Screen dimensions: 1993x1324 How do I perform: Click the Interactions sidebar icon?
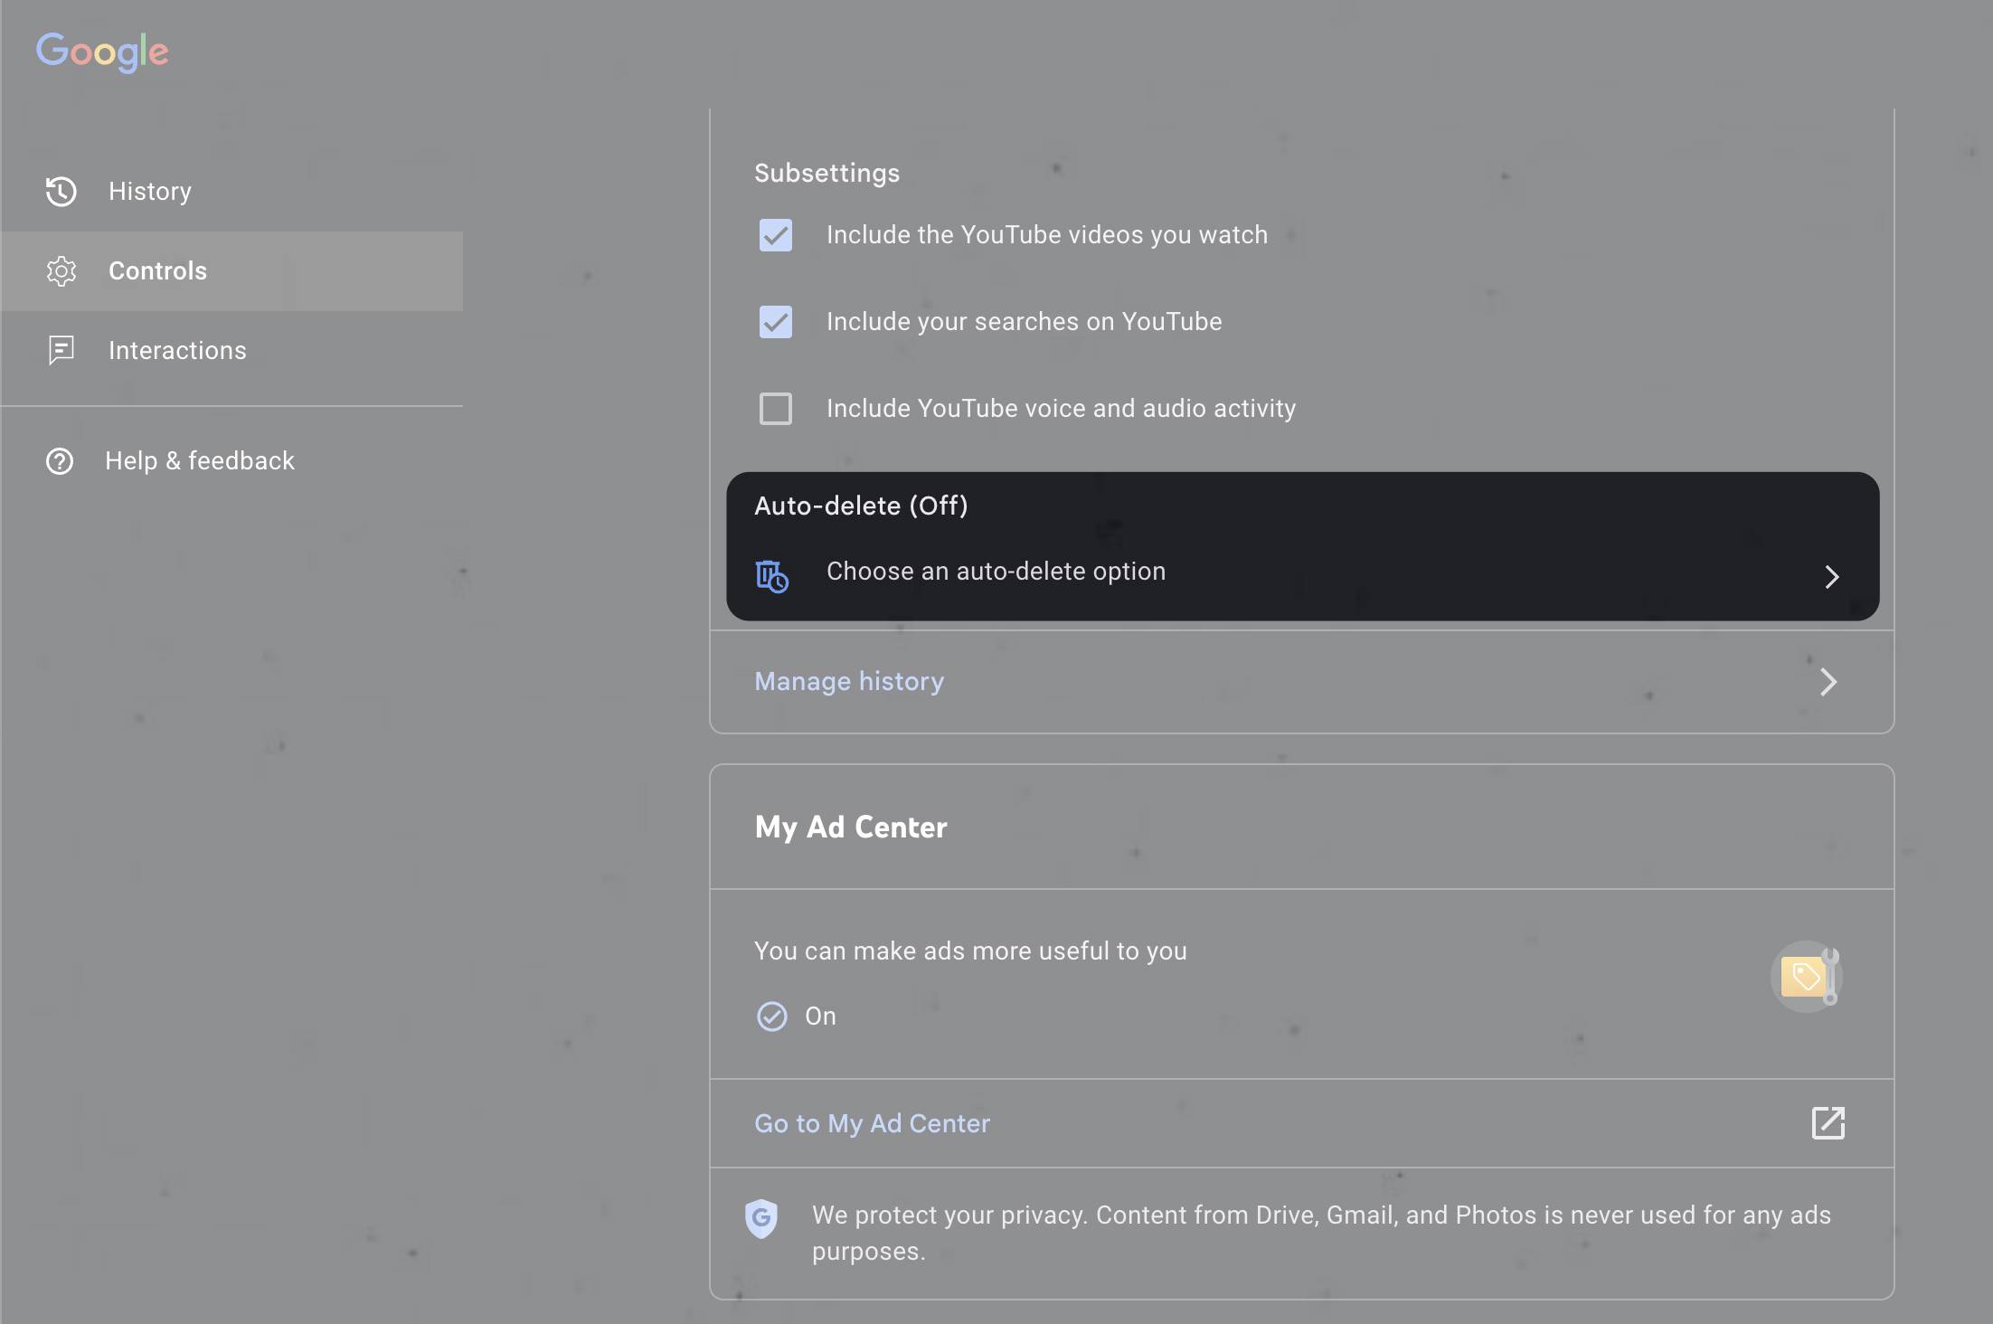point(60,350)
